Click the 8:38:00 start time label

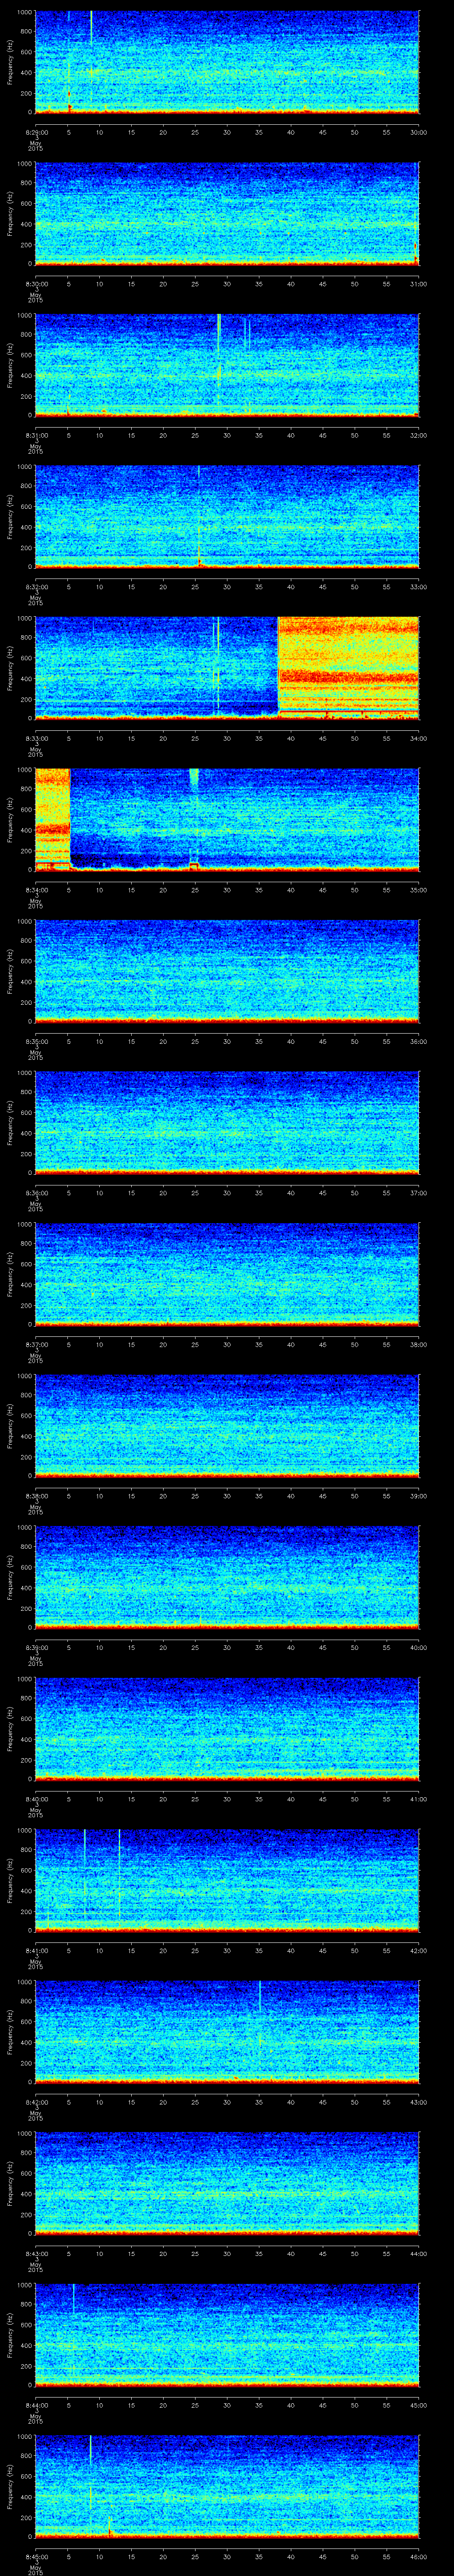(x=36, y=1495)
